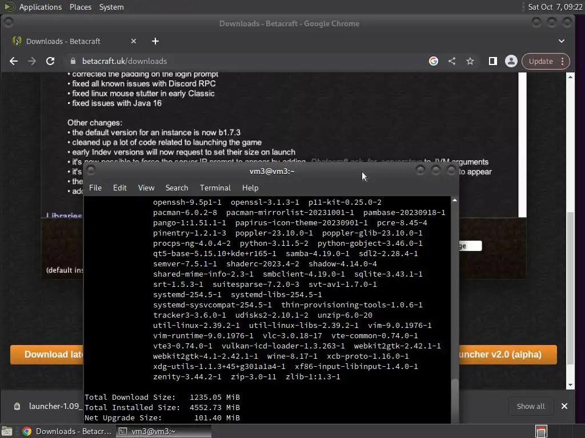Click the Chrome window menu button
The height and width of the screenshot is (438, 585).
click(x=8, y=22)
